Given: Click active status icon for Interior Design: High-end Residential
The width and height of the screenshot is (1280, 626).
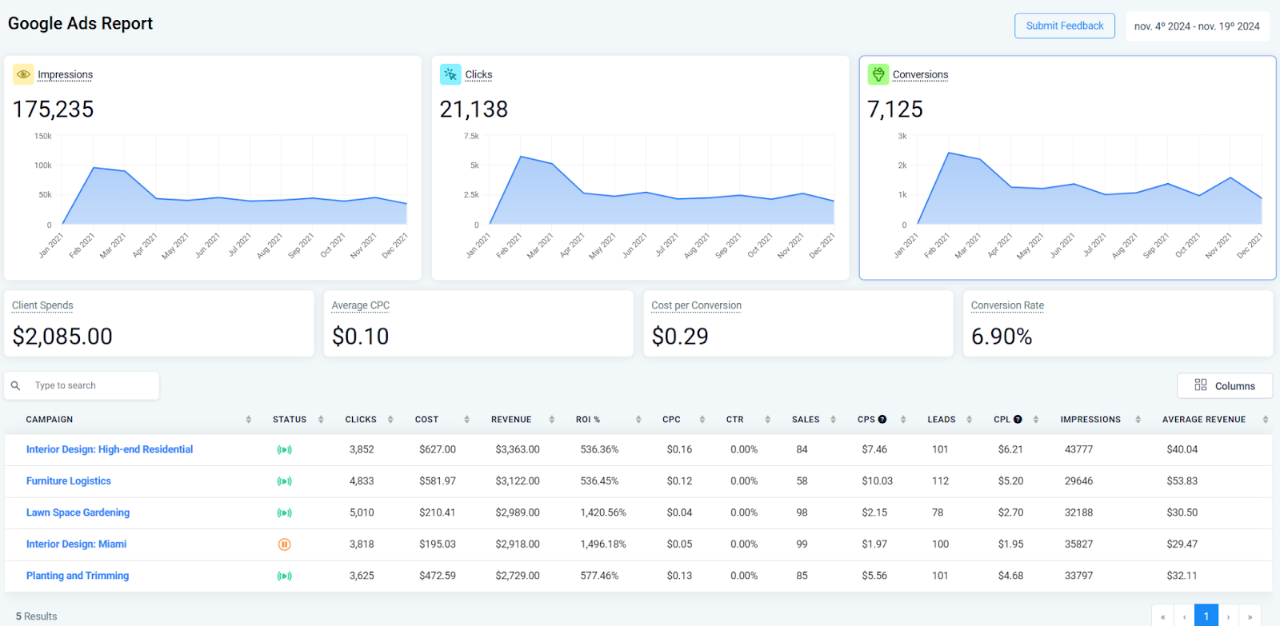Looking at the screenshot, I should pyautogui.click(x=284, y=450).
